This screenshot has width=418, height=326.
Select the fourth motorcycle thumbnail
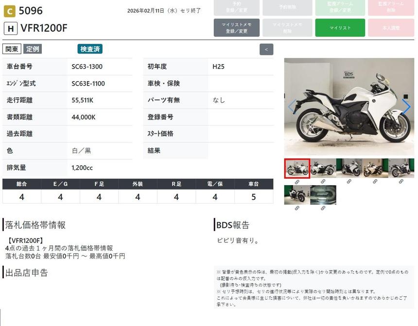pos(375,168)
